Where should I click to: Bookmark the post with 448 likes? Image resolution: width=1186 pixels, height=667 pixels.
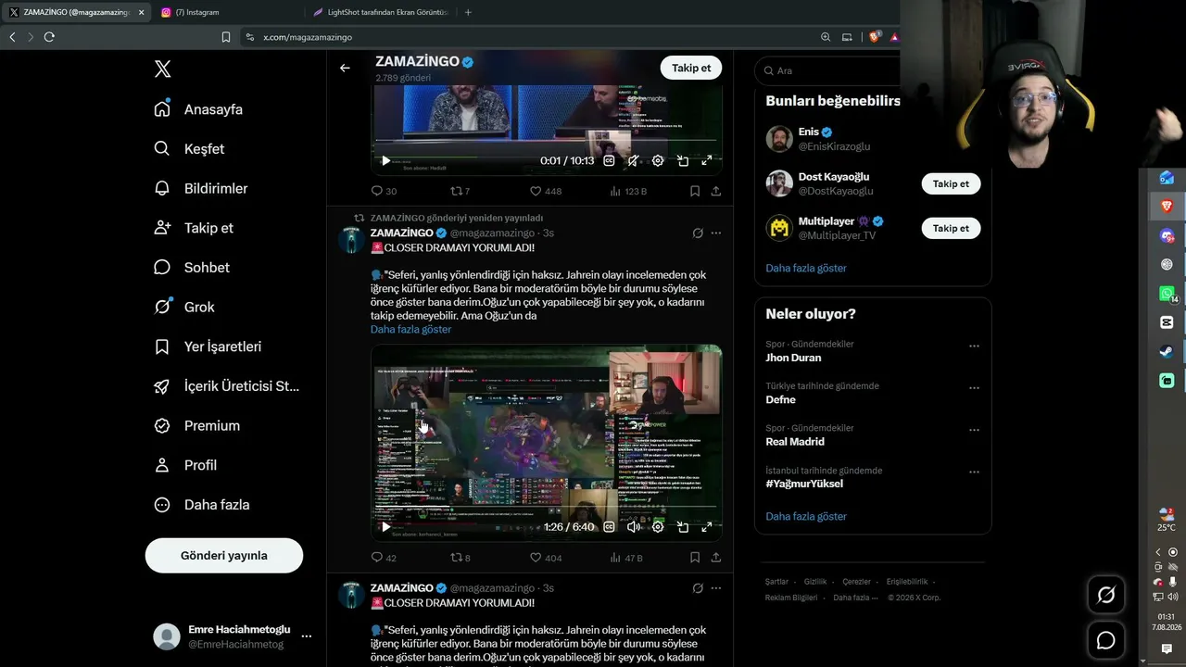click(695, 191)
